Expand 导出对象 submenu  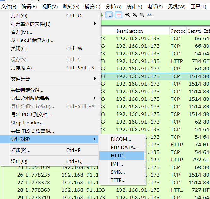click(x=49, y=139)
